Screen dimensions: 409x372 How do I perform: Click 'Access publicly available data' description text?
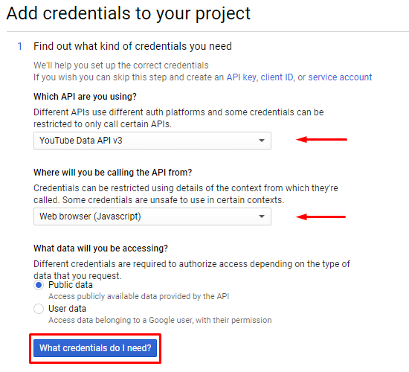139,296
